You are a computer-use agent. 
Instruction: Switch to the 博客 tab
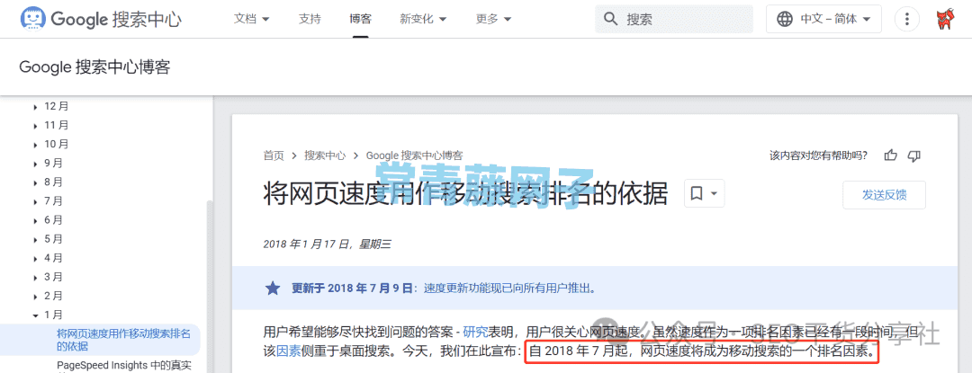[360, 19]
